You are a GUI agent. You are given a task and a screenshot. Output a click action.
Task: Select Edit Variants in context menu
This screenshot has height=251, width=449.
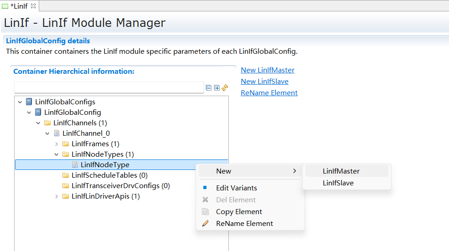(x=236, y=188)
